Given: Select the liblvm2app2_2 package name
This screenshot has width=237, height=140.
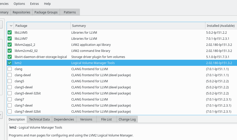Looking at the screenshot, I should [x=25, y=45].
